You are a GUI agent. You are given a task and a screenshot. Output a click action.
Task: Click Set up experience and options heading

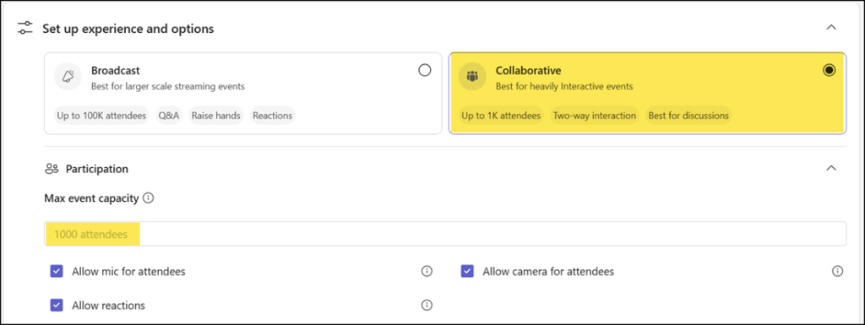128,28
